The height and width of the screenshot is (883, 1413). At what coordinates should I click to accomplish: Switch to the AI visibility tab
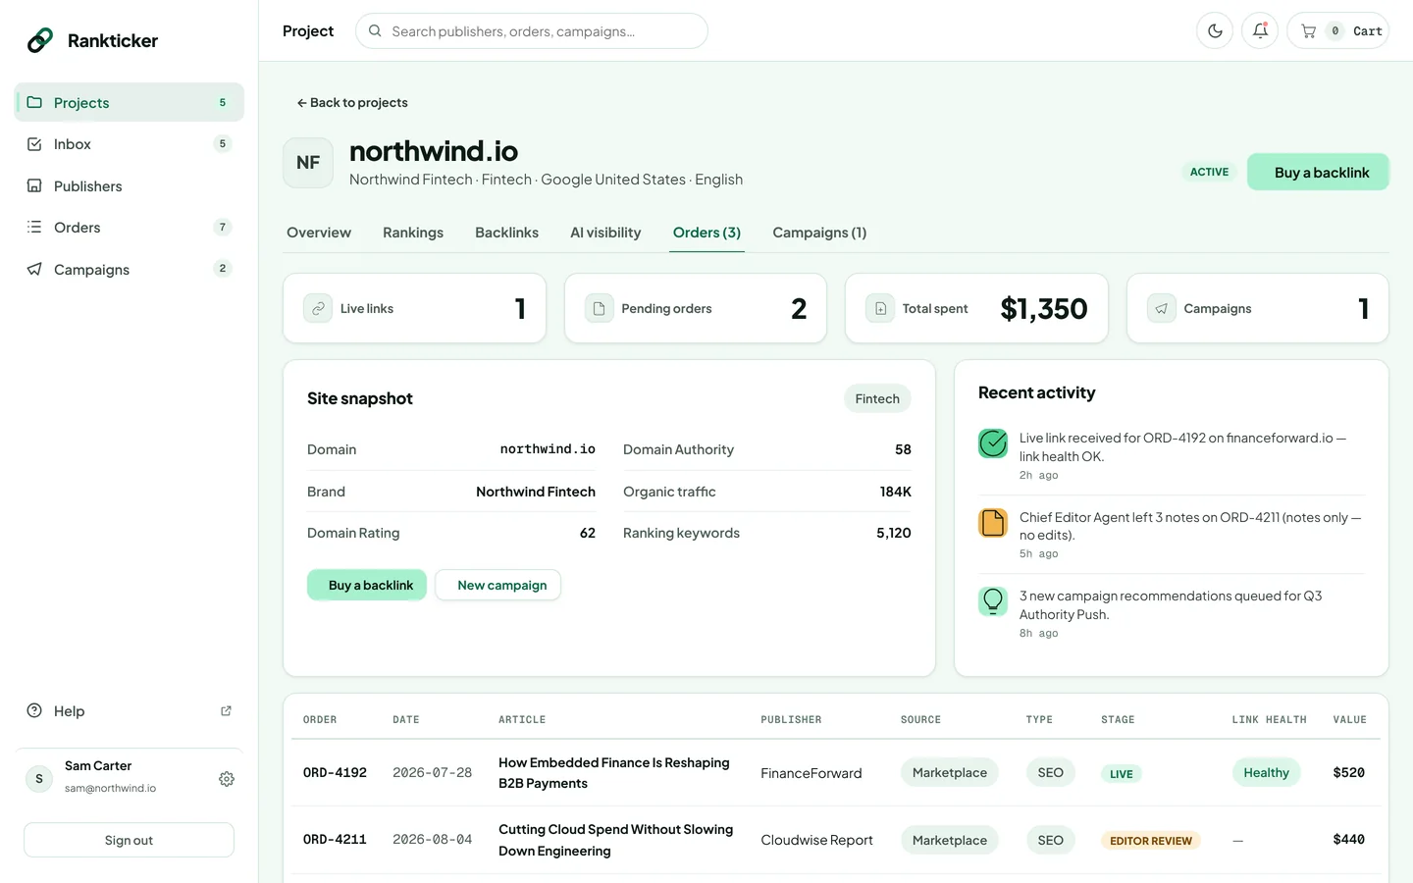[x=605, y=233]
